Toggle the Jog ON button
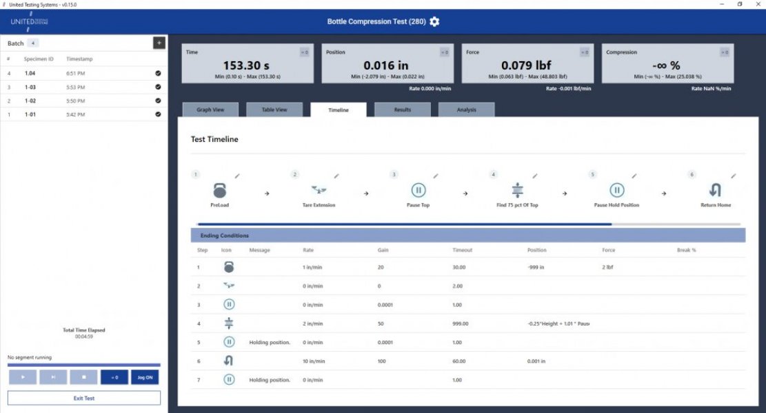 [x=145, y=377]
